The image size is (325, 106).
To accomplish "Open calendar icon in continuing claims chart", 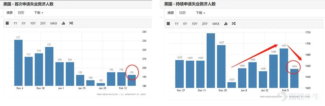I will 168,24.
